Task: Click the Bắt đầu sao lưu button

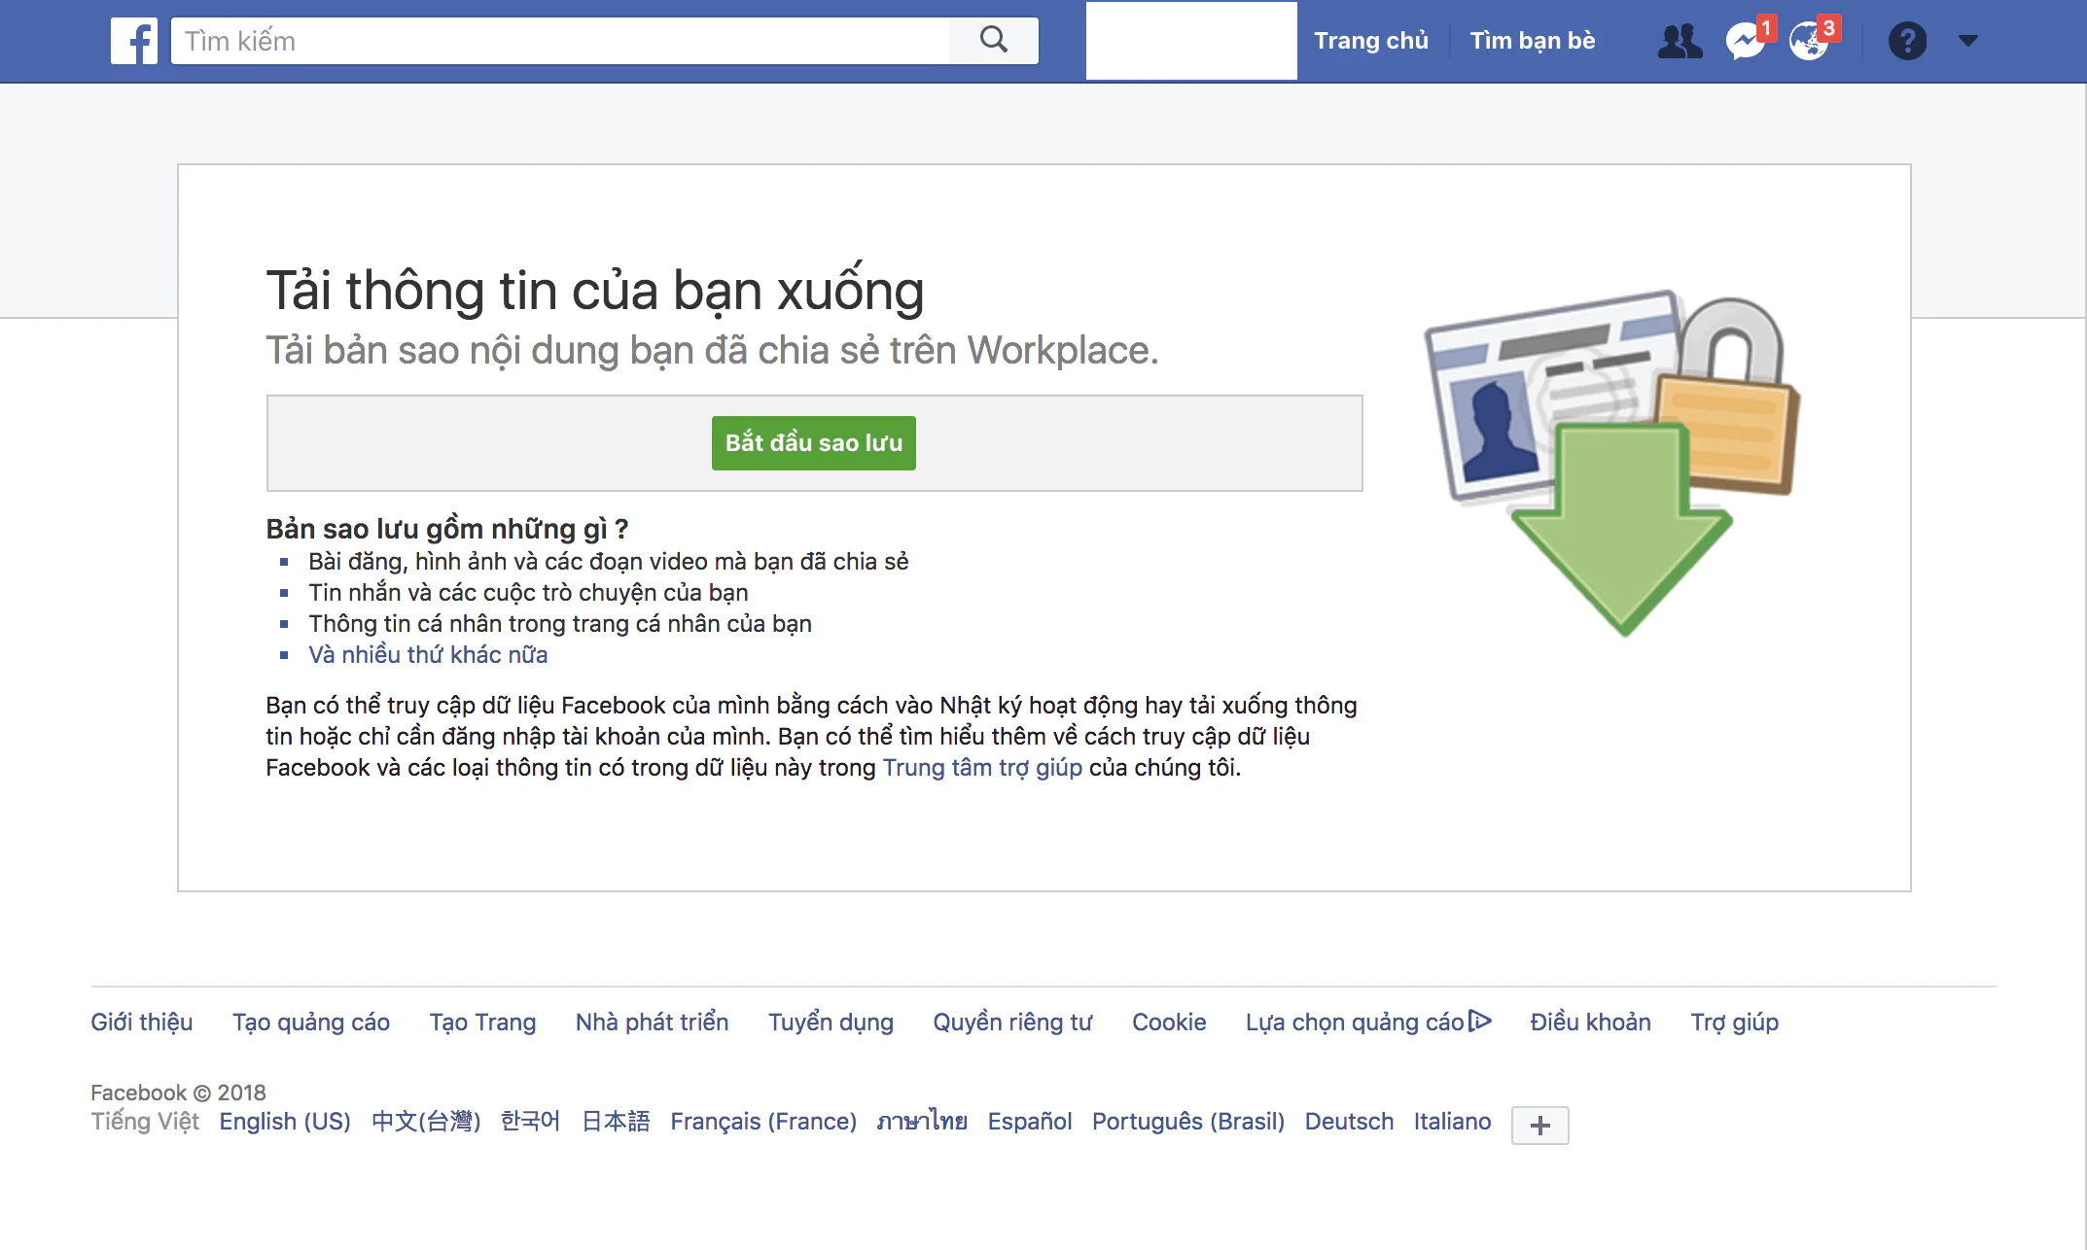Action: click(814, 443)
